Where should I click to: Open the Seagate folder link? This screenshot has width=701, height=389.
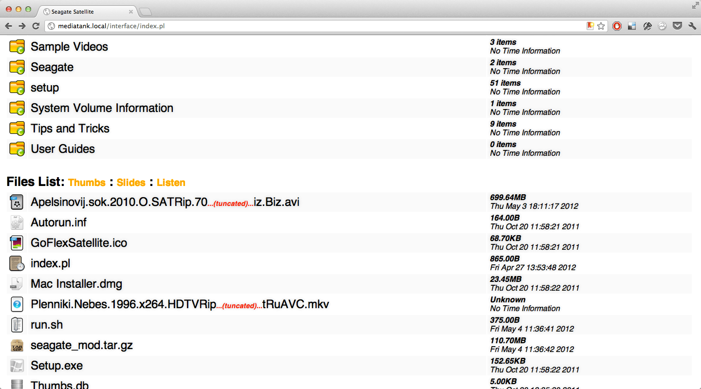coord(52,67)
